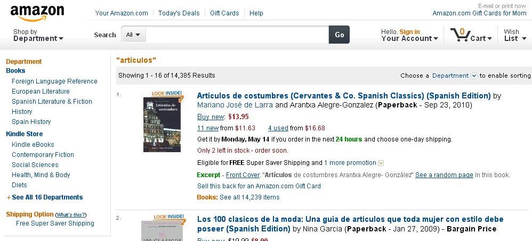Open Mariano José de Larra author link
532x241 pixels.
235,105
